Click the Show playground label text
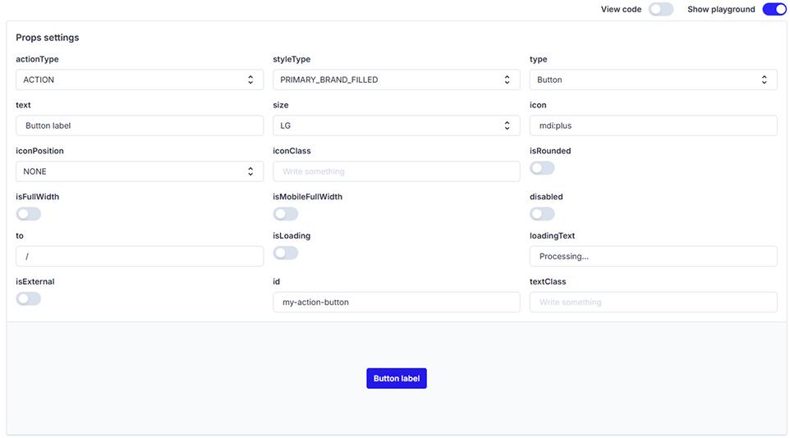 tap(722, 10)
